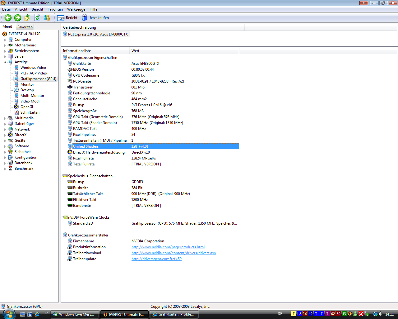Screen dimensions: 398x319
Task: Open the driveragent Treiberupdate link
Action: [156, 259]
